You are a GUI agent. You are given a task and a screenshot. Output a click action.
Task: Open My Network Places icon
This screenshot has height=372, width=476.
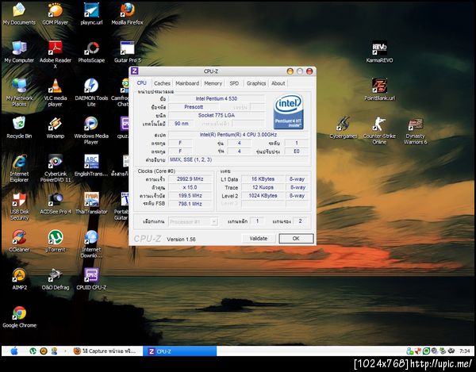pos(19,92)
